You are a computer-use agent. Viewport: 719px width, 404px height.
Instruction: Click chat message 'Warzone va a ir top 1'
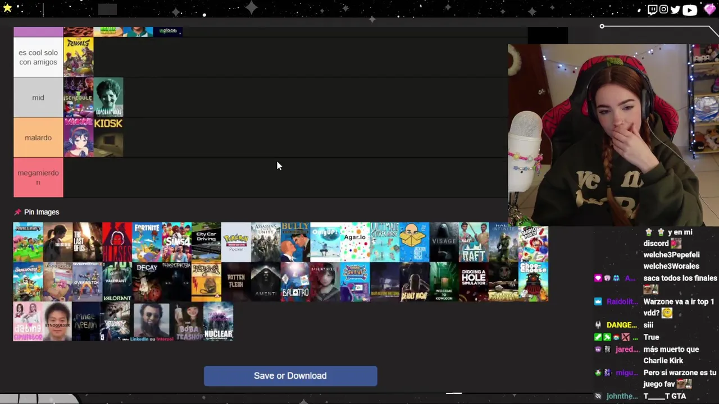tap(679, 301)
